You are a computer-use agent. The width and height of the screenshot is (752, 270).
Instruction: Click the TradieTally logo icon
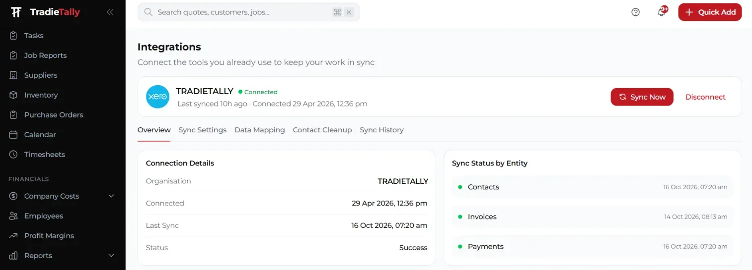point(16,12)
